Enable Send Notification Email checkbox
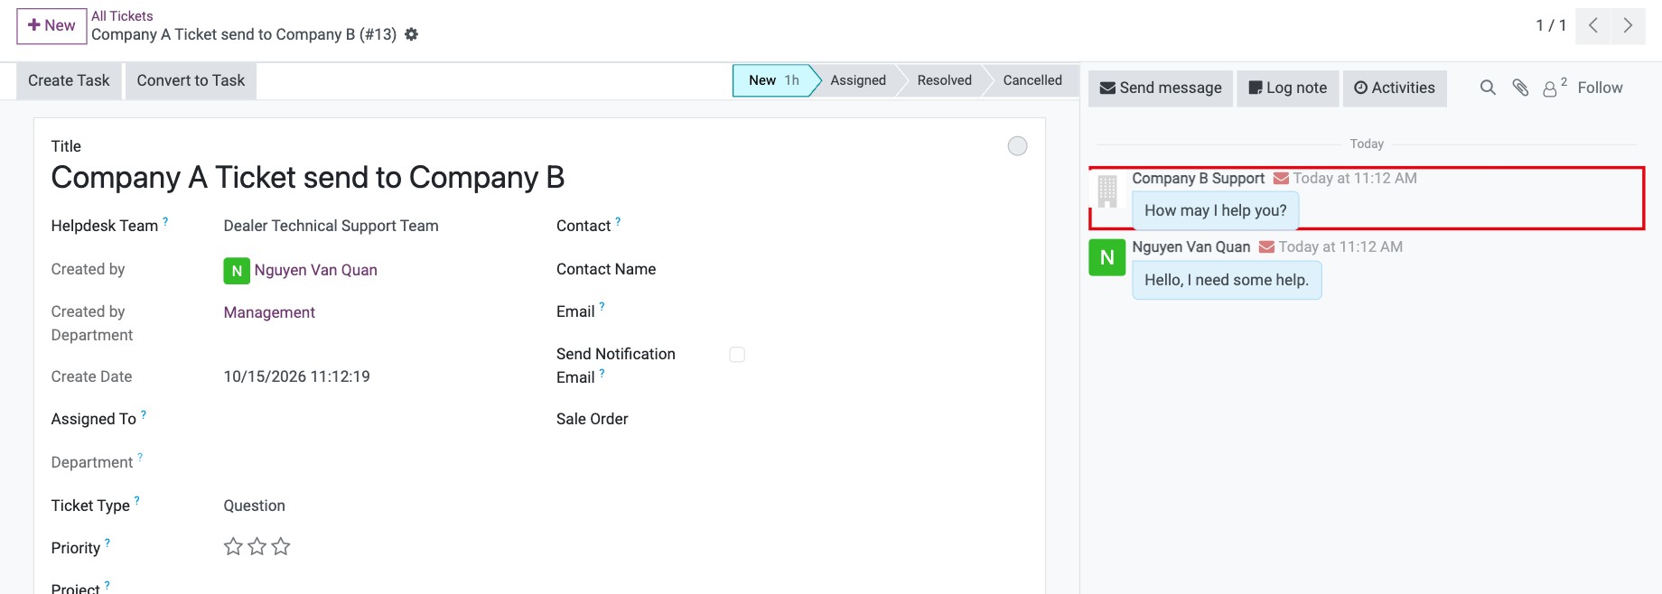 [737, 355]
